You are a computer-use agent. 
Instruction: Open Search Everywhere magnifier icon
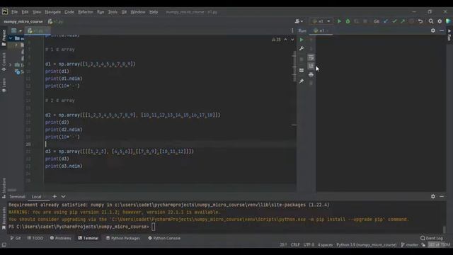click(x=431, y=21)
